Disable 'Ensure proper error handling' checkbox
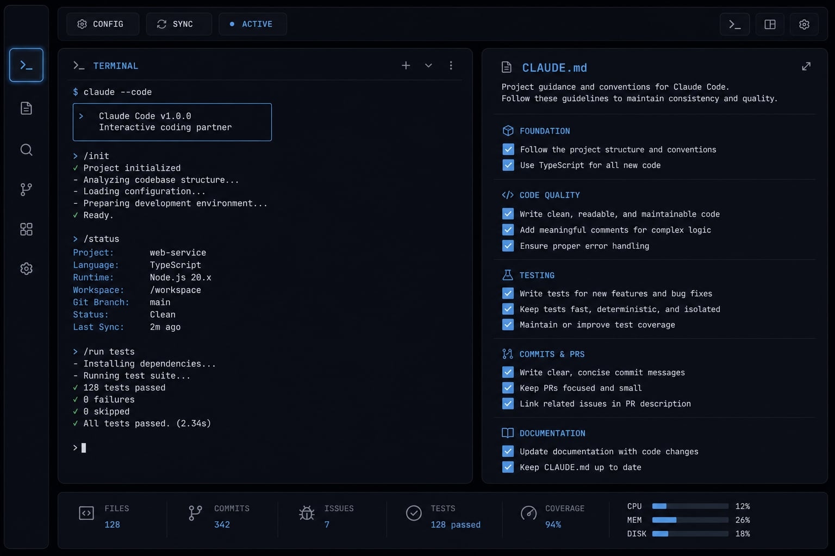Screen dimensions: 835x556 coord(508,245)
